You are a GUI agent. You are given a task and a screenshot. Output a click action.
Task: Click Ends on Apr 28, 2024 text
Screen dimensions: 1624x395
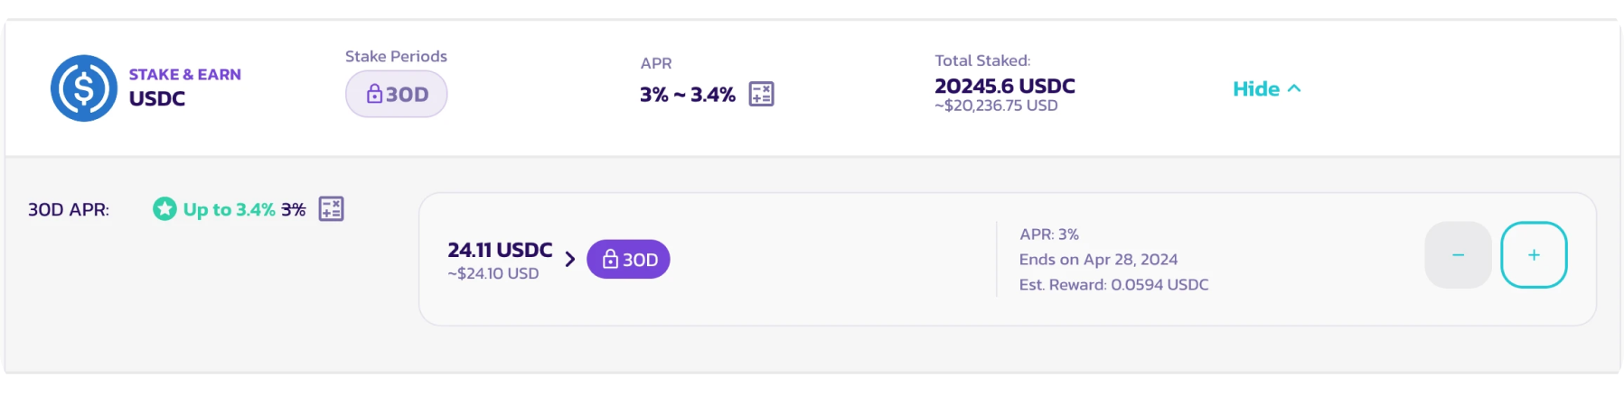pos(1099,260)
